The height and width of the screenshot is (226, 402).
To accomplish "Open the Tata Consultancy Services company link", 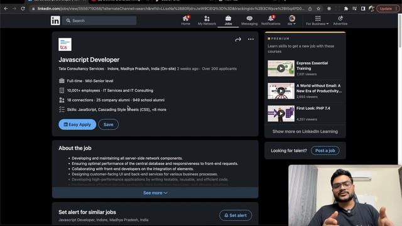I will (81, 68).
